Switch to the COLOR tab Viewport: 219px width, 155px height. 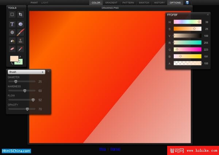[x=96, y=3]
